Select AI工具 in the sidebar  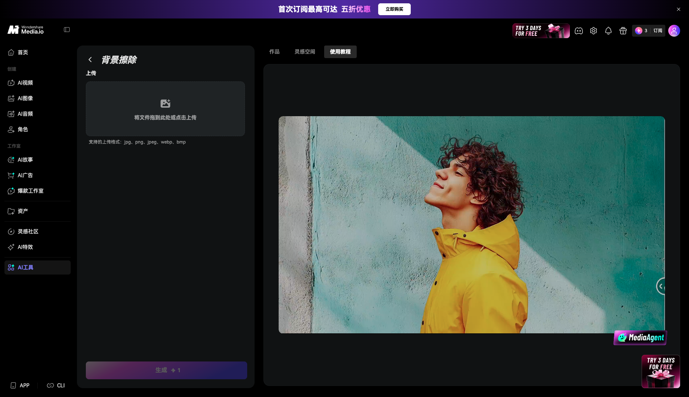[37, 268]
